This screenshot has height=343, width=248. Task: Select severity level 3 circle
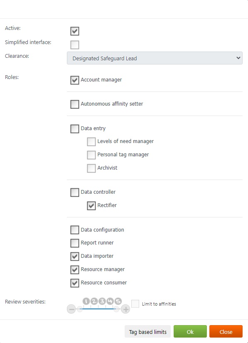pos(102,301)
